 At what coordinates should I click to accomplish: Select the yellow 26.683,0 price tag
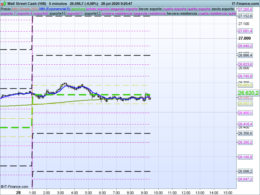[245, 85]
